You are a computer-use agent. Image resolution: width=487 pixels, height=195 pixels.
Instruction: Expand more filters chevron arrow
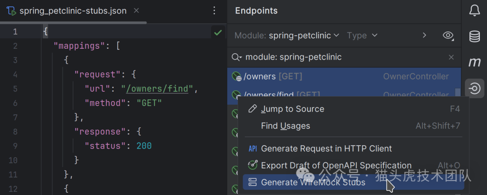424,35
